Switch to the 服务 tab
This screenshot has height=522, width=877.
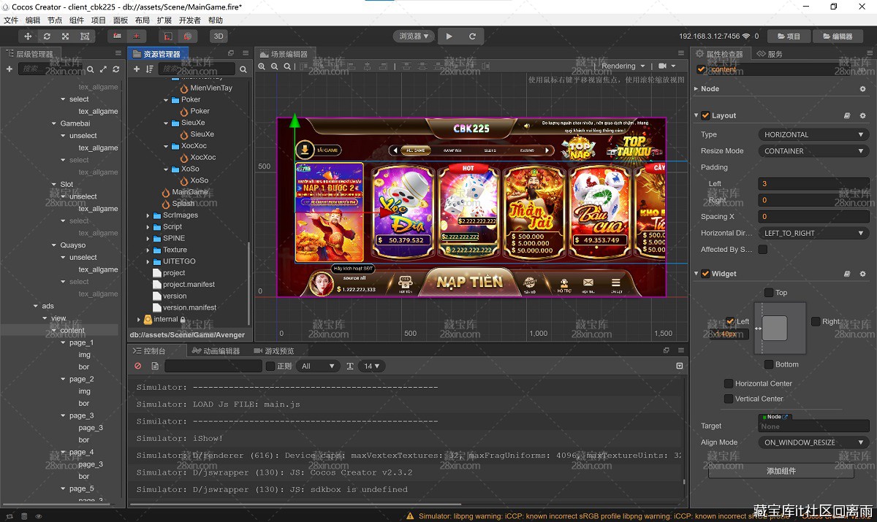770,54
